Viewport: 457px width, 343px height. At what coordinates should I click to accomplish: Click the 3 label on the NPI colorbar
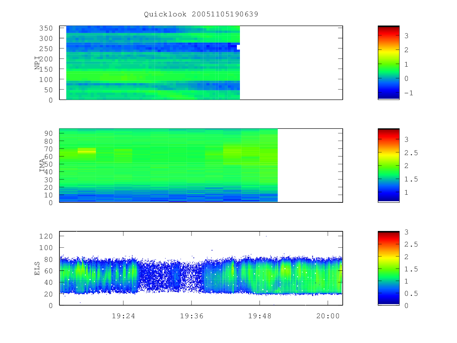tap(406, 35)
